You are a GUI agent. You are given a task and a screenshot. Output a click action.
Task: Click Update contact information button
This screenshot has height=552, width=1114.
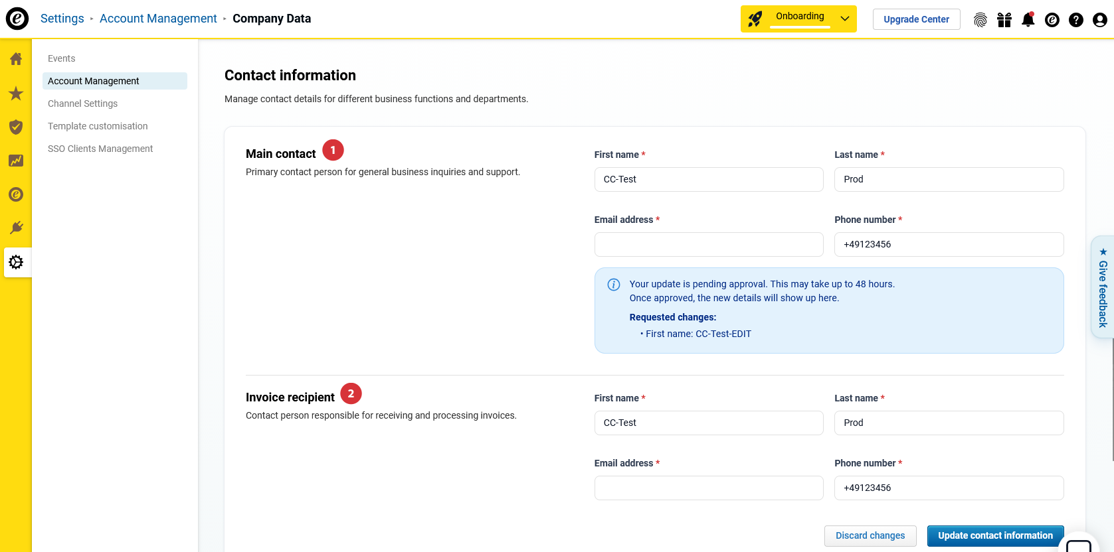point(994,535)
